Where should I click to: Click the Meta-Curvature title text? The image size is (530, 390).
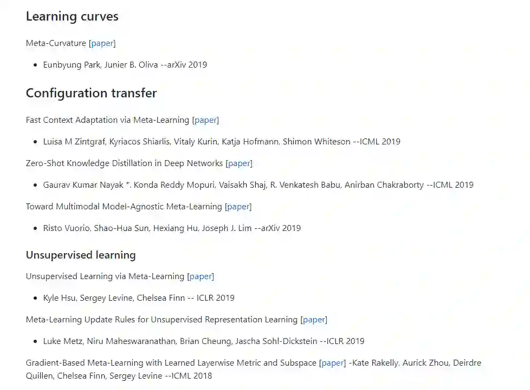(x=56, y=43)
